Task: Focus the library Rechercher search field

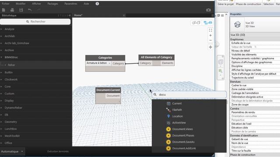Action: tap(35, 21)
